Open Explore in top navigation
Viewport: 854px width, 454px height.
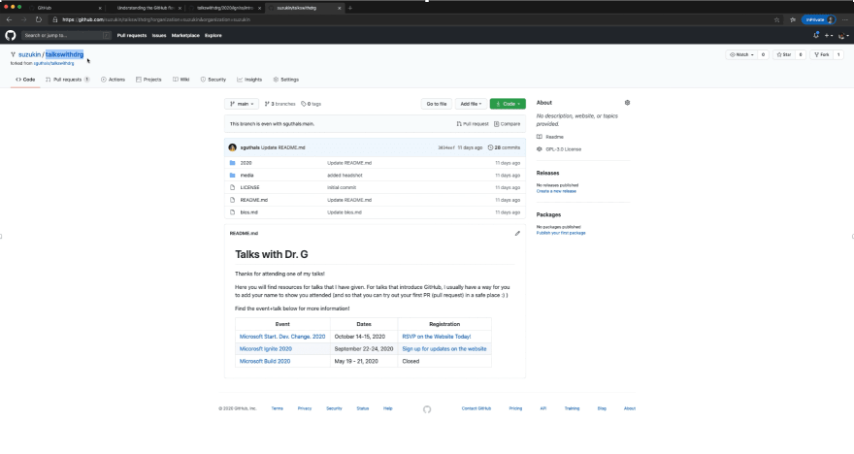213,35
